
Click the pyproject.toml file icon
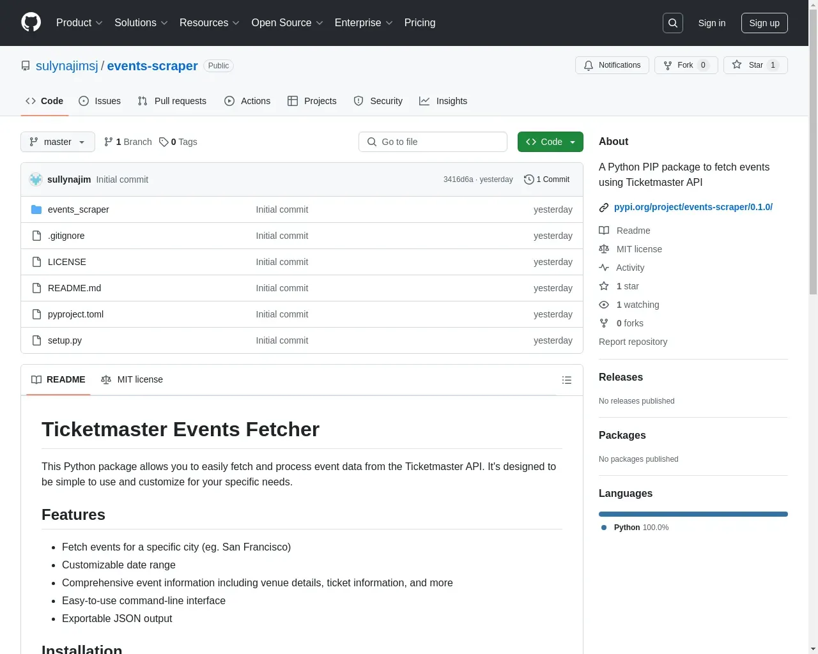36,314
